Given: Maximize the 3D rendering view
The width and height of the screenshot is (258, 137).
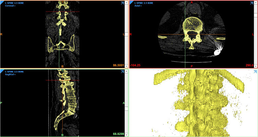Looking at the screenshot, I should pyautogui.click(x=255, y=72).
